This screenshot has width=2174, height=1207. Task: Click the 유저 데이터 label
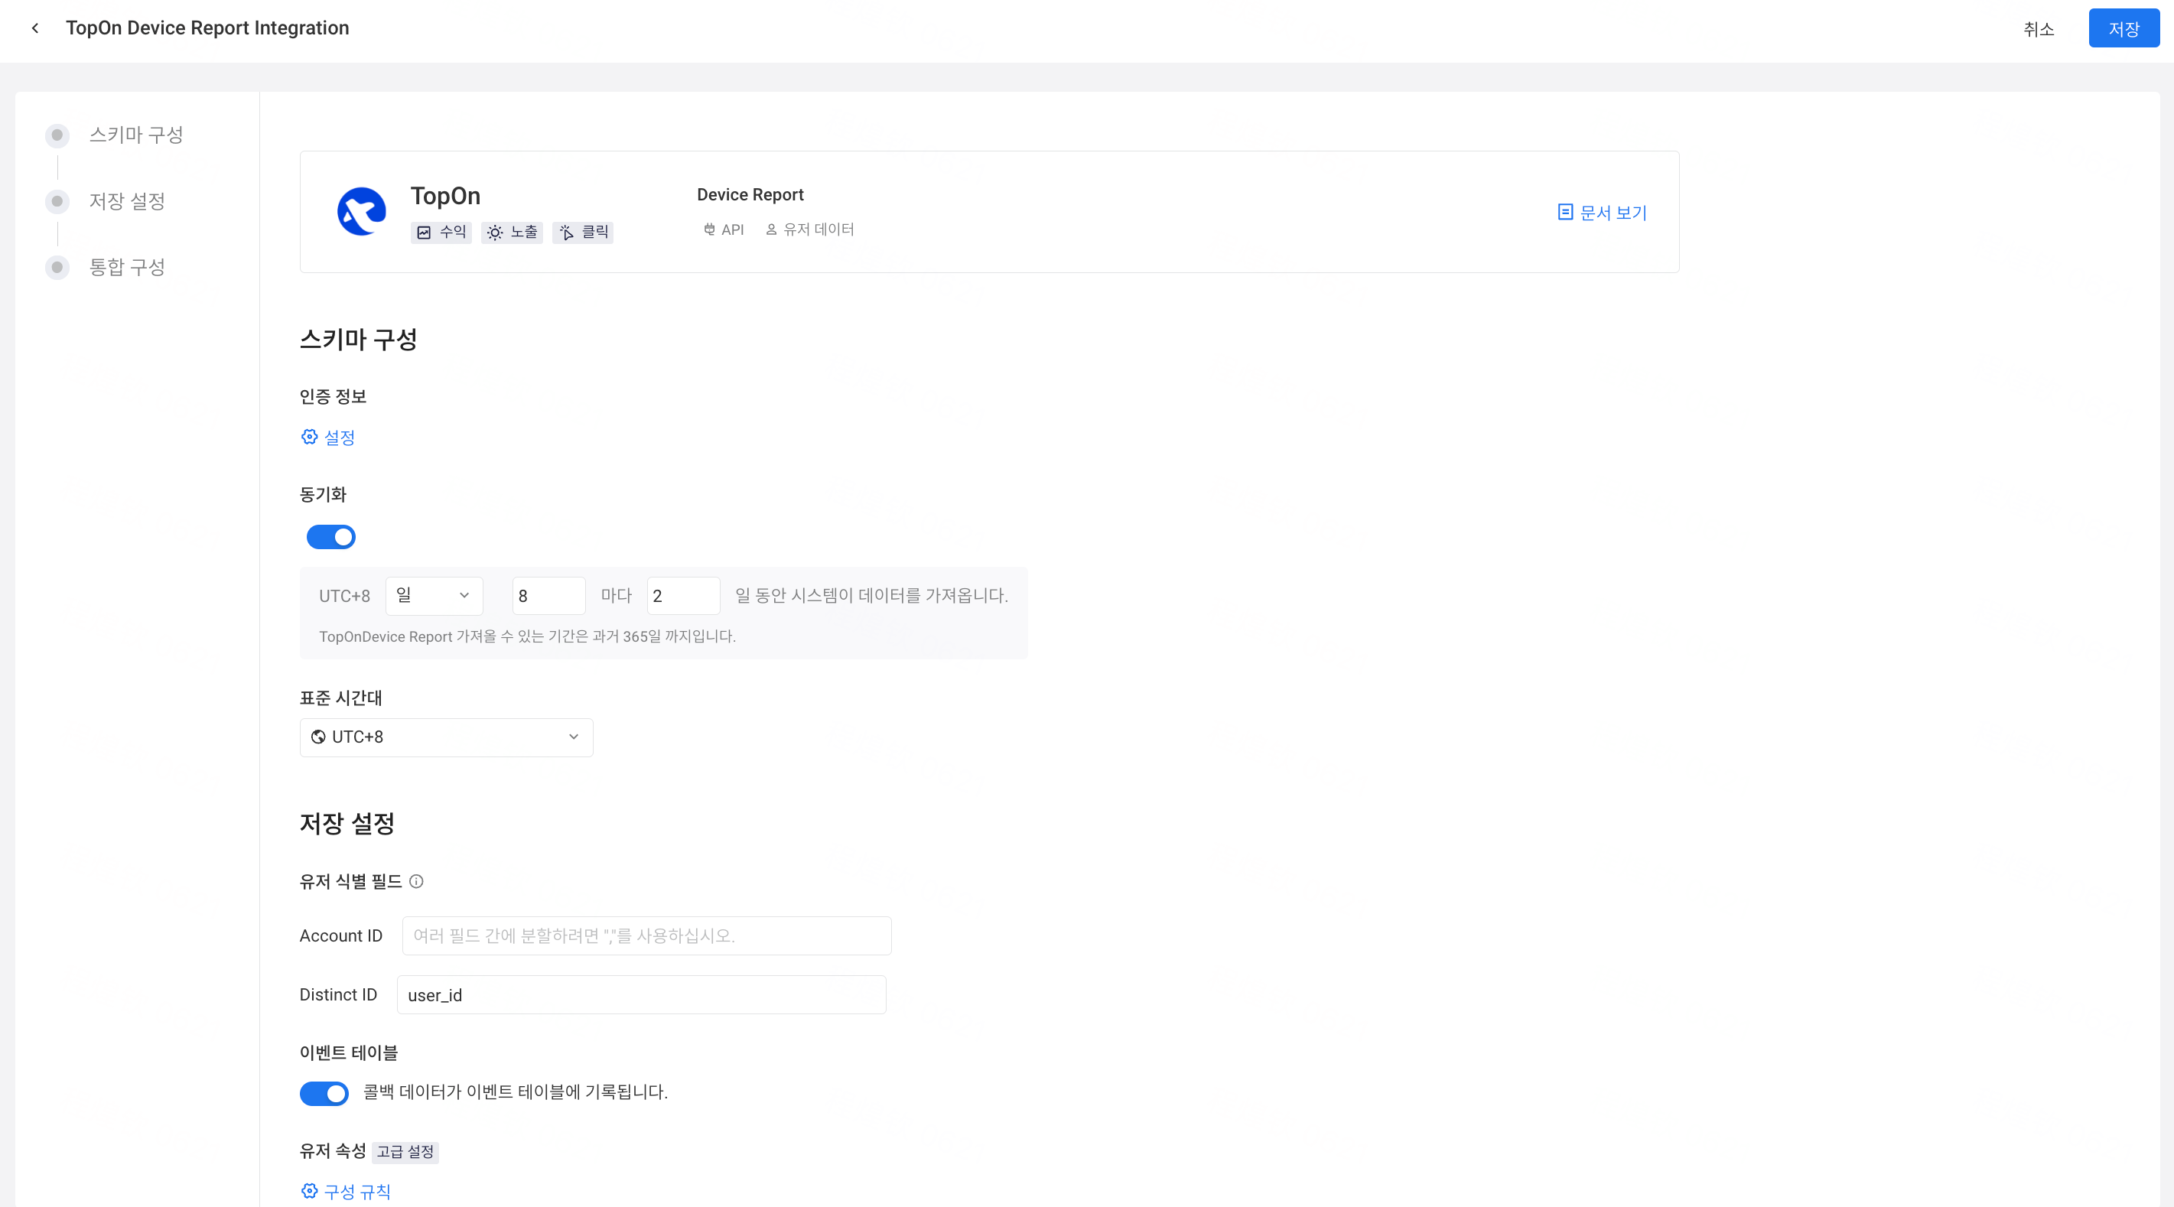pyautogui.click(x=819, y=229)
